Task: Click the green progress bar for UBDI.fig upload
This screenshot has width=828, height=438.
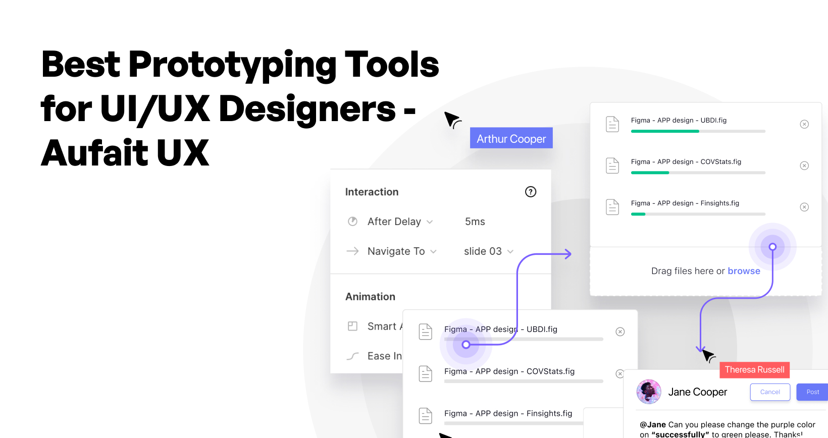Action: tap(665, 131)
